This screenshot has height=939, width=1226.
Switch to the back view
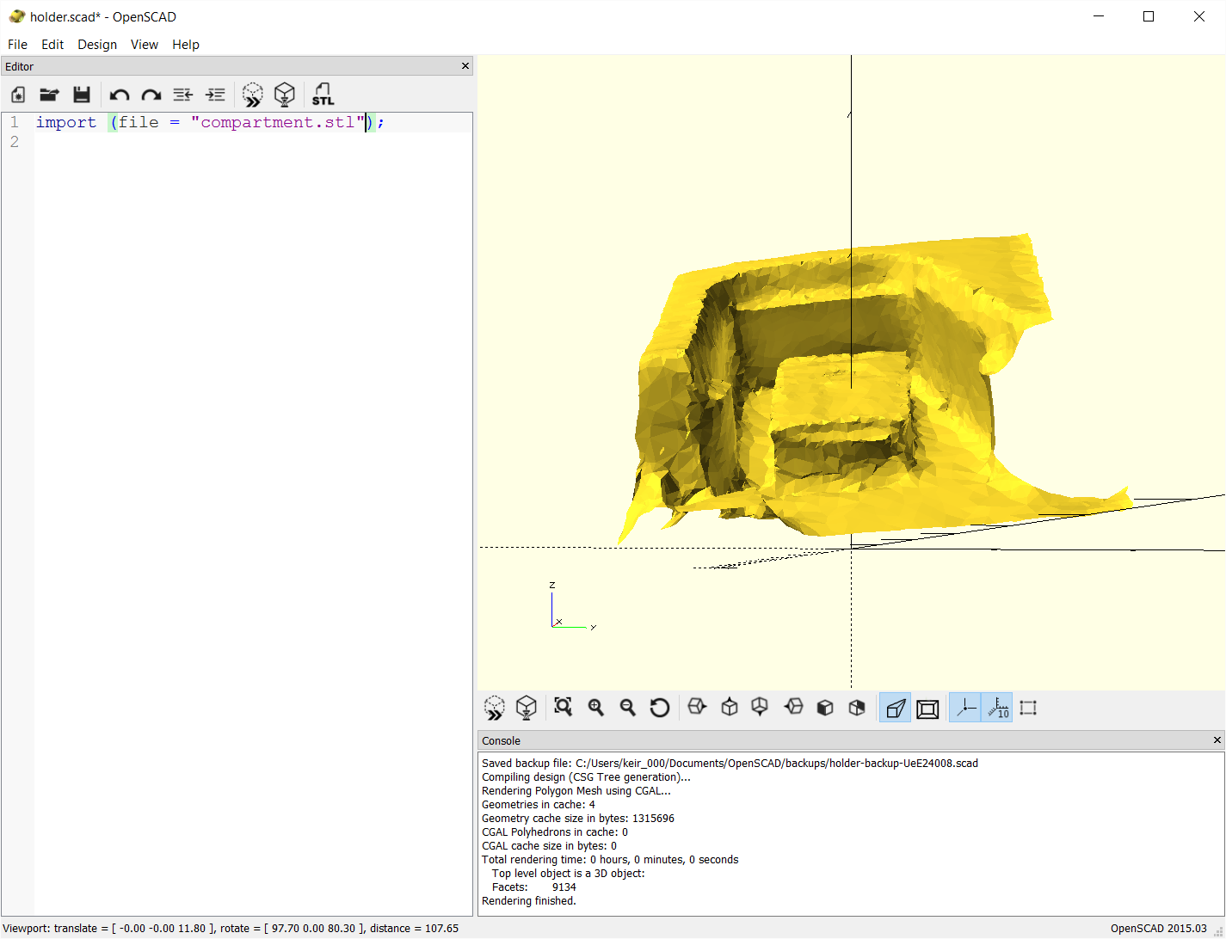pyautogui.click(x=857, y=708)
